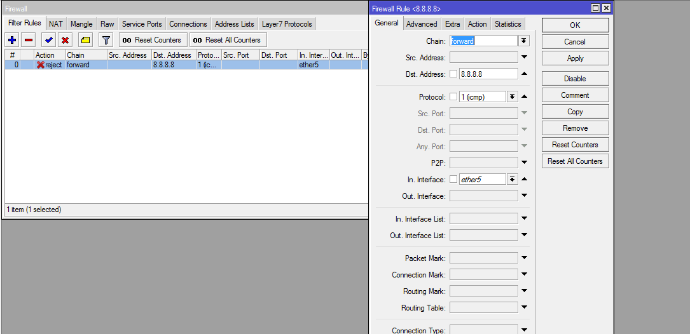Expand the Src. Address field
Image resolution: width=690 pixels, height=334 pixels.
pos(524,57)
